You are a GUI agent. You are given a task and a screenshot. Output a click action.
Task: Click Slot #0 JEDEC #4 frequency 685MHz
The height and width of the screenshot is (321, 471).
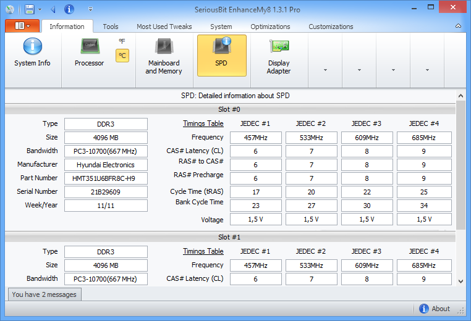click(424, 138)
